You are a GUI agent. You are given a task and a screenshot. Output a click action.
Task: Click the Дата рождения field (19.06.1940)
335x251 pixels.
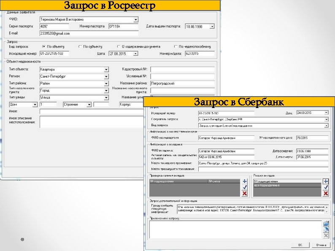click(312, 151)
